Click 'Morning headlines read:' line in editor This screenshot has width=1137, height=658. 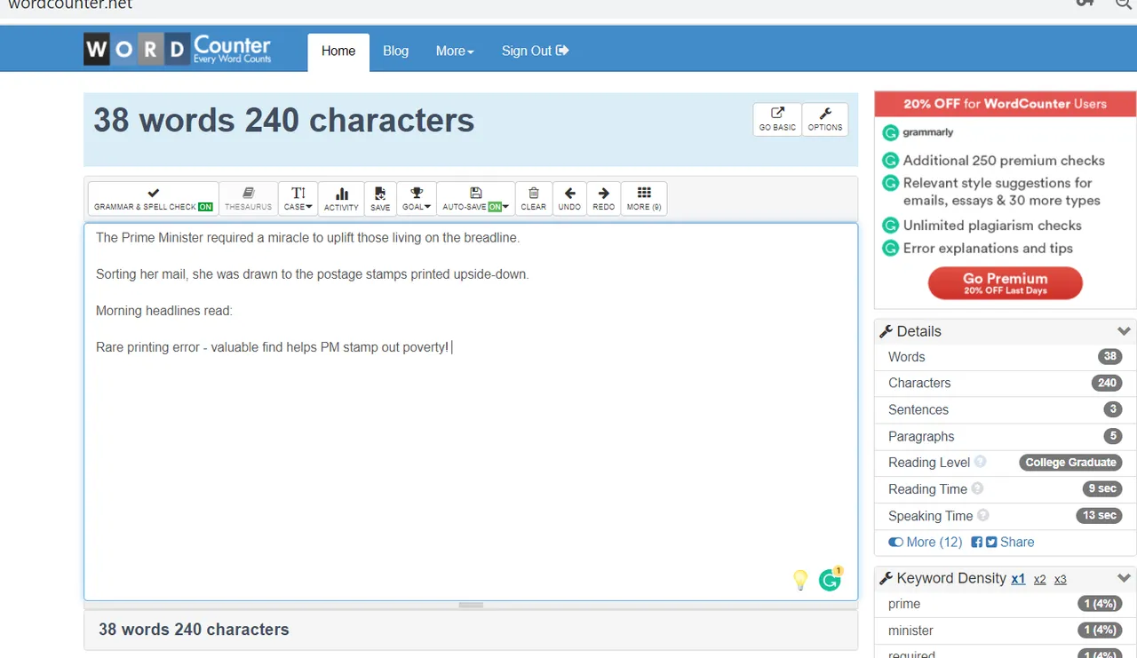(164, 311)
